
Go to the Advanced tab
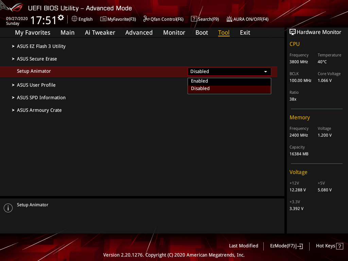(139, 33)
